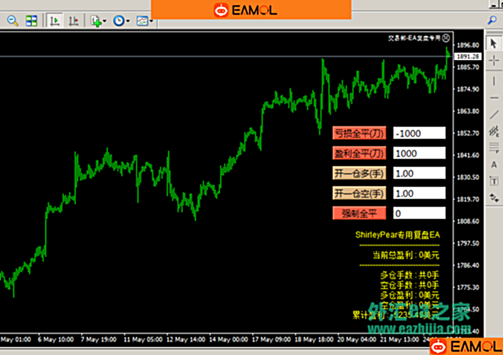Select the vertical line drawing tool
The width and height of the screenshot is (503, 355).
494,80
